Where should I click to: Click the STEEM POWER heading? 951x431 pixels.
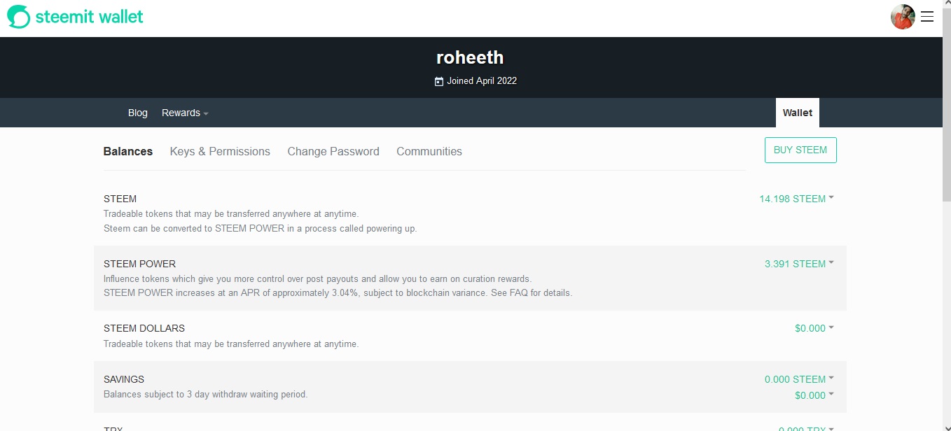pos(139,264)
